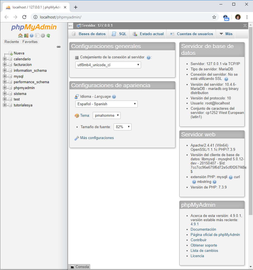253x270 pixels.
Task: Open the Lista de cambios link
Action: coord(204,251)
